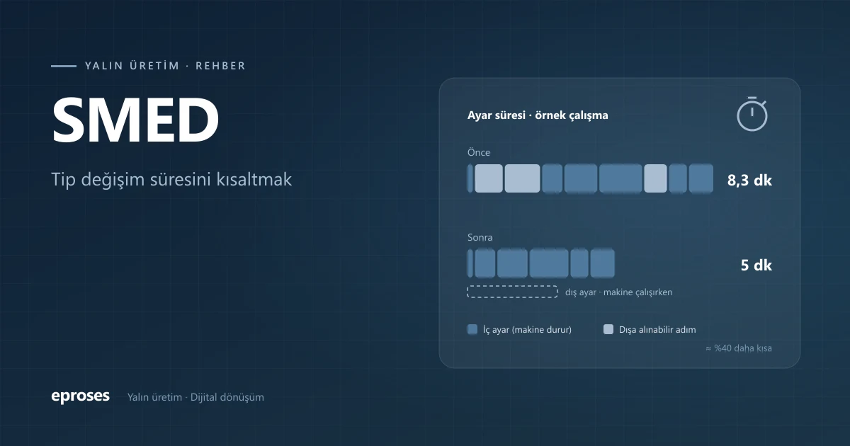Click the stopwatch icon in the card
The height and width of the screenshot is (446, 850).
pyautogui.click(x=752, y=114)
